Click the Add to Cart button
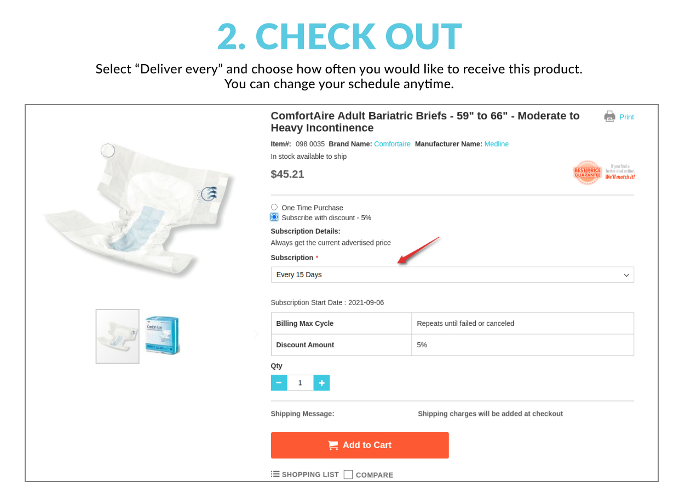The image size is (679, 493). (360, 445)
